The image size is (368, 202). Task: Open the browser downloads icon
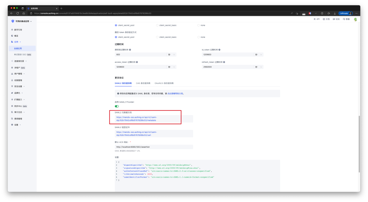pyautogui.click(x=335, y=13)
